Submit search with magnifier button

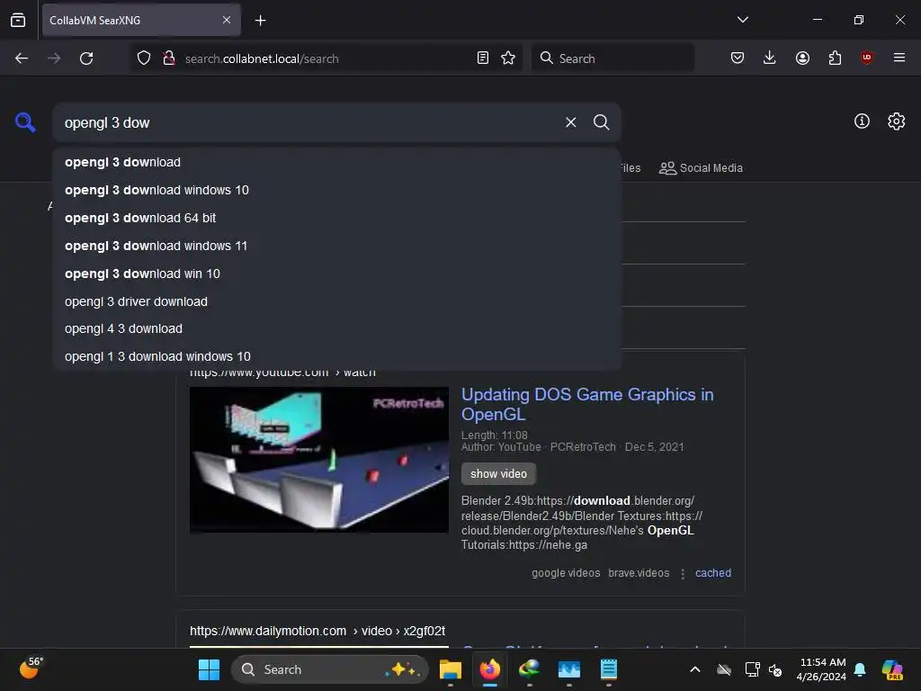(601, 122)
